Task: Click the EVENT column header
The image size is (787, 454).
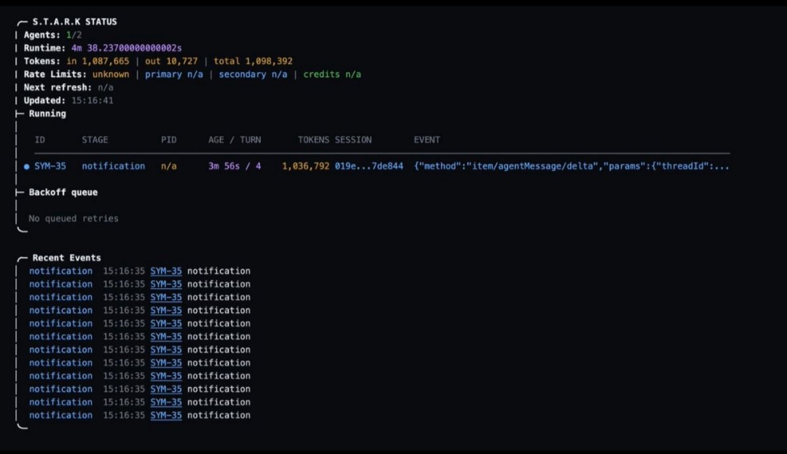Action: (427, 140)
